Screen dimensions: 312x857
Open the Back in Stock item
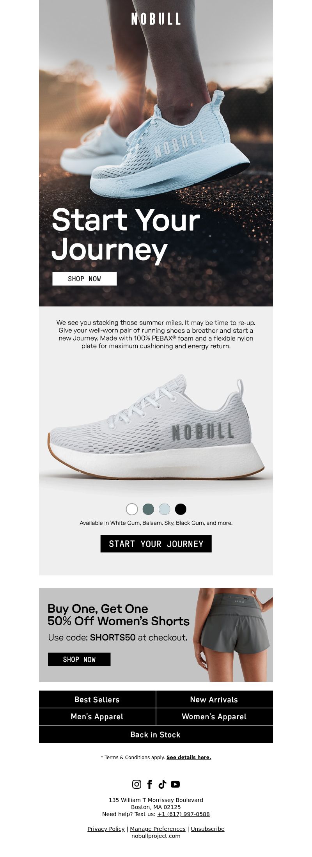(x=156, y=735)
